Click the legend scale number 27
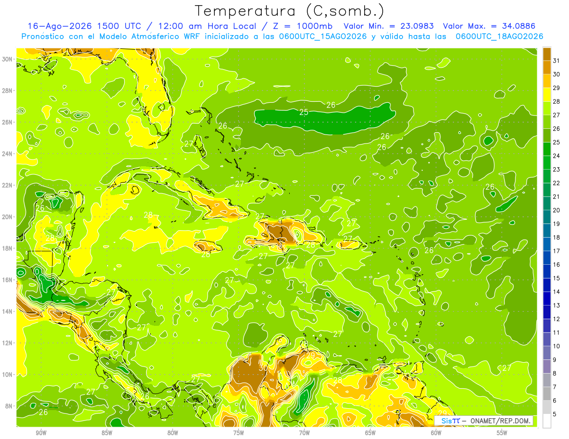569x439 pixels. pos(557,115)
